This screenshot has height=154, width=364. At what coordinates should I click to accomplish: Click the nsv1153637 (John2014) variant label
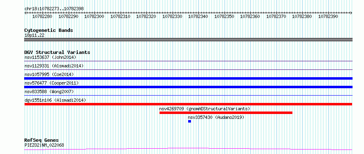pyautogui.click(x=50, y=57)
